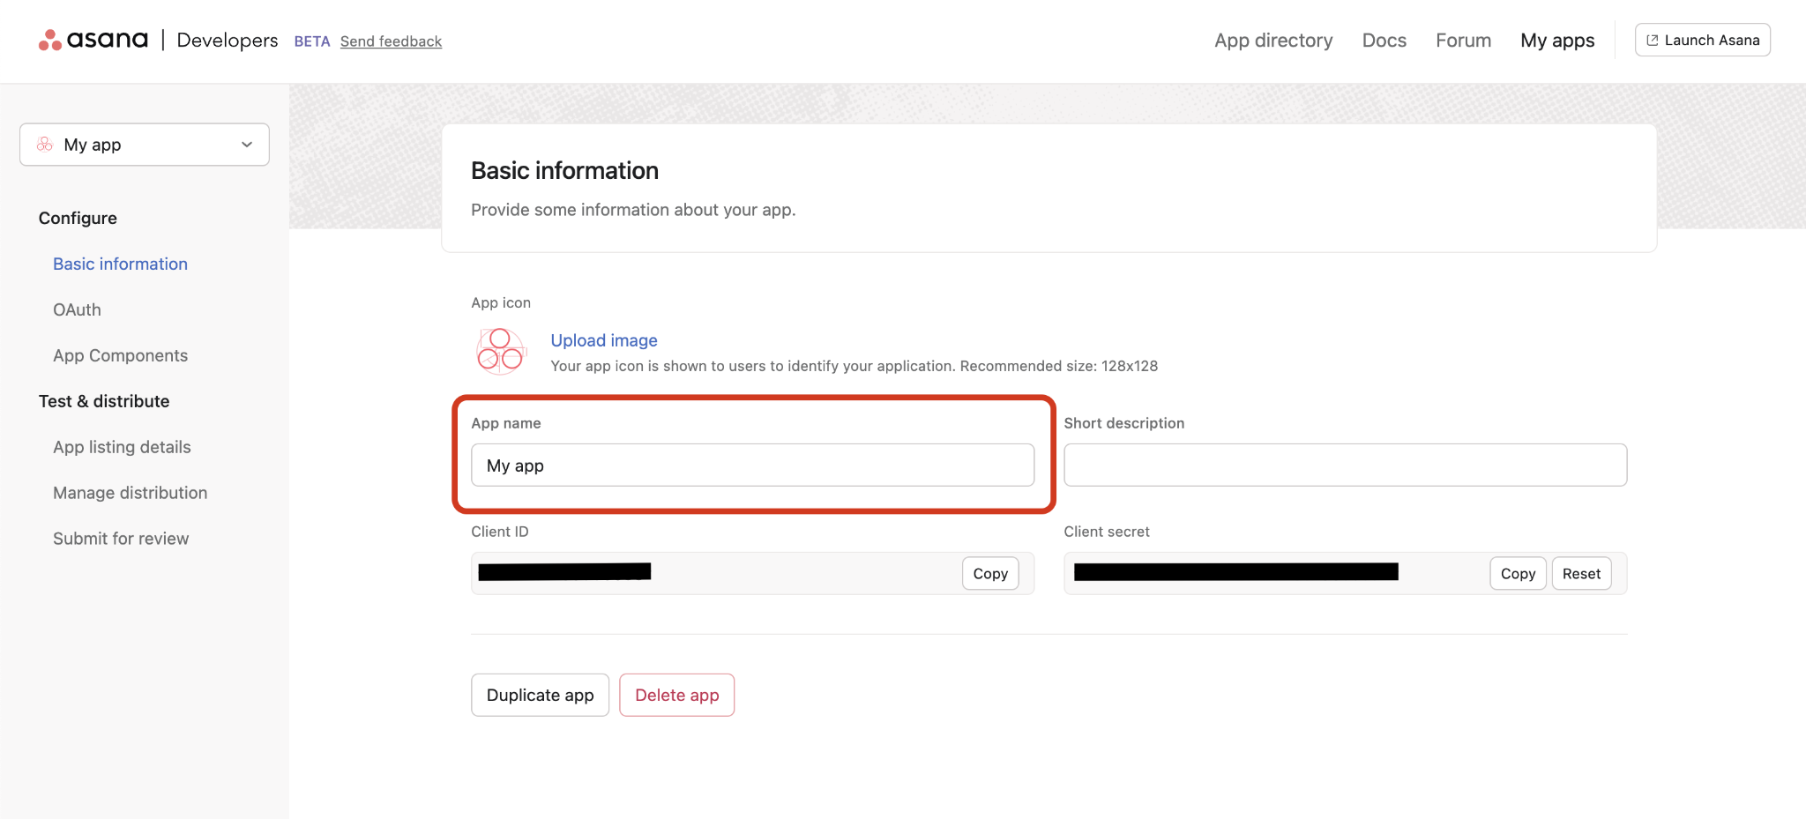1806x819 pixels.
Task: Click the Asana logo in header
Action: [x=93, y=40]
